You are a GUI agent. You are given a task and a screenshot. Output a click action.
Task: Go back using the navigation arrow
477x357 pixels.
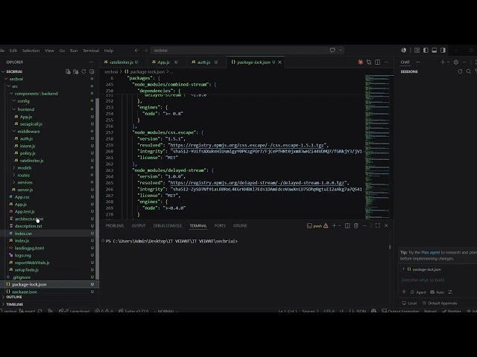point(136,51)
